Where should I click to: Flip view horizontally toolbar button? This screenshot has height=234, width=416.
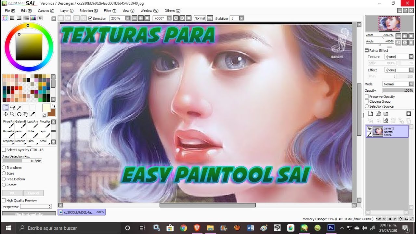210,18
